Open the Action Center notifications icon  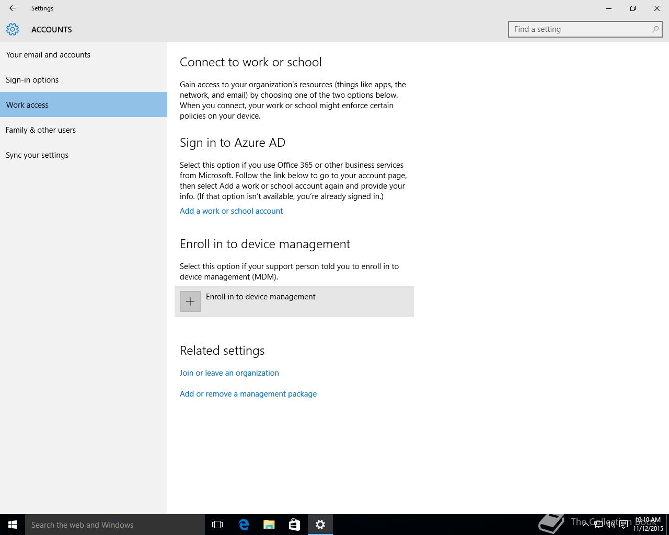coord(624,525)
